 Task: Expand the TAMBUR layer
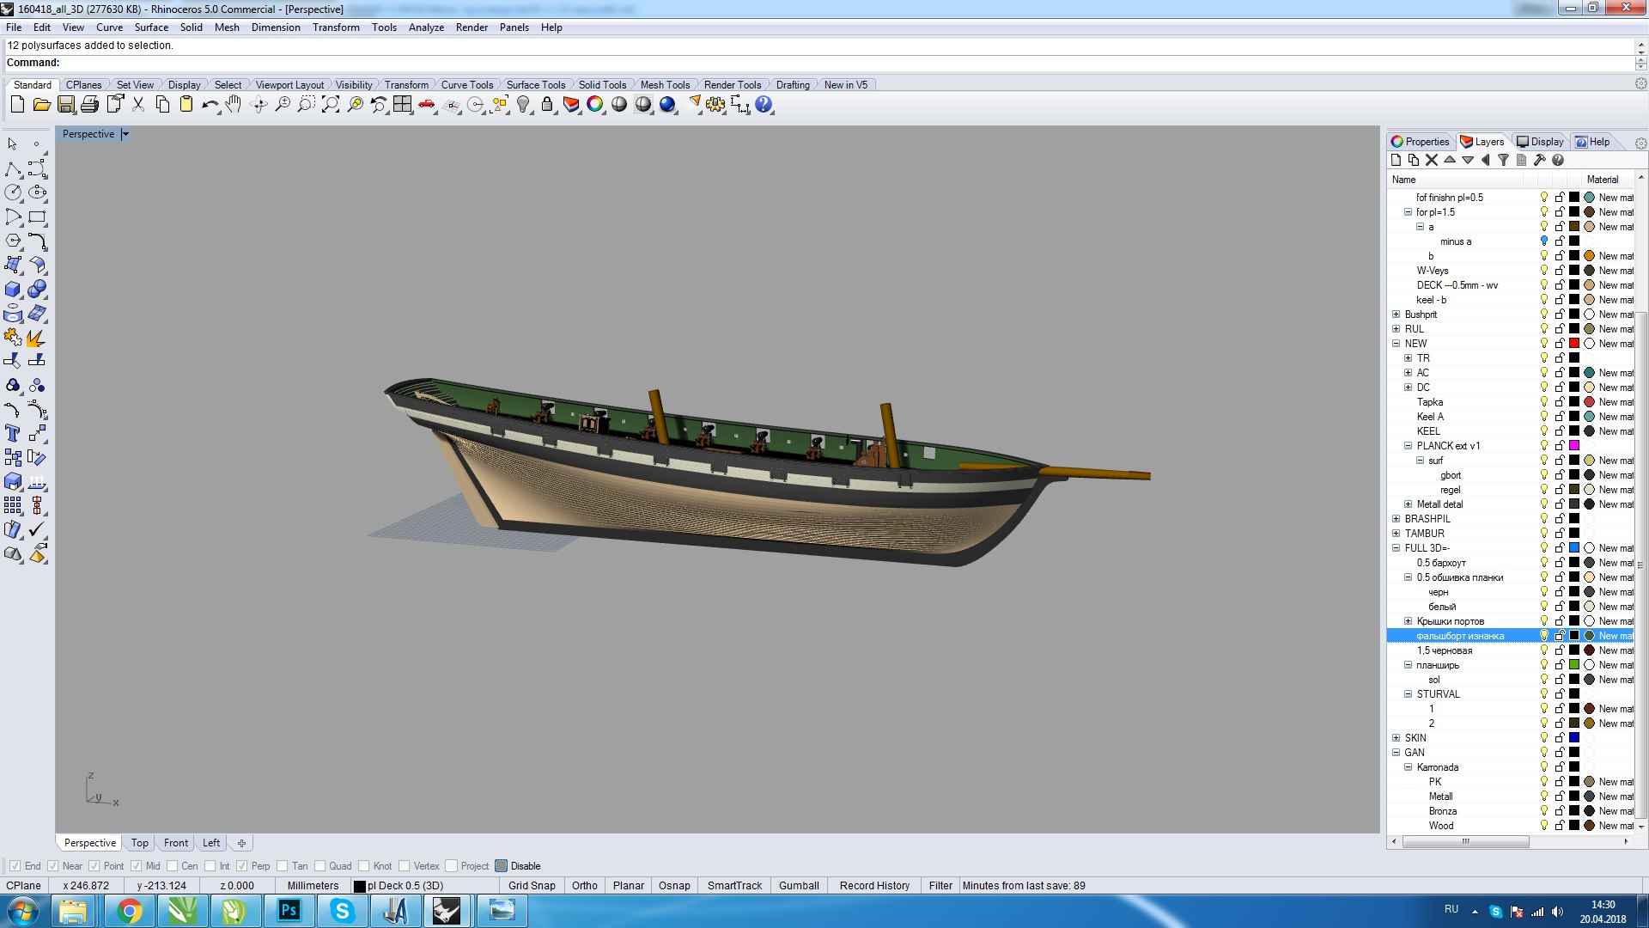1396,534
